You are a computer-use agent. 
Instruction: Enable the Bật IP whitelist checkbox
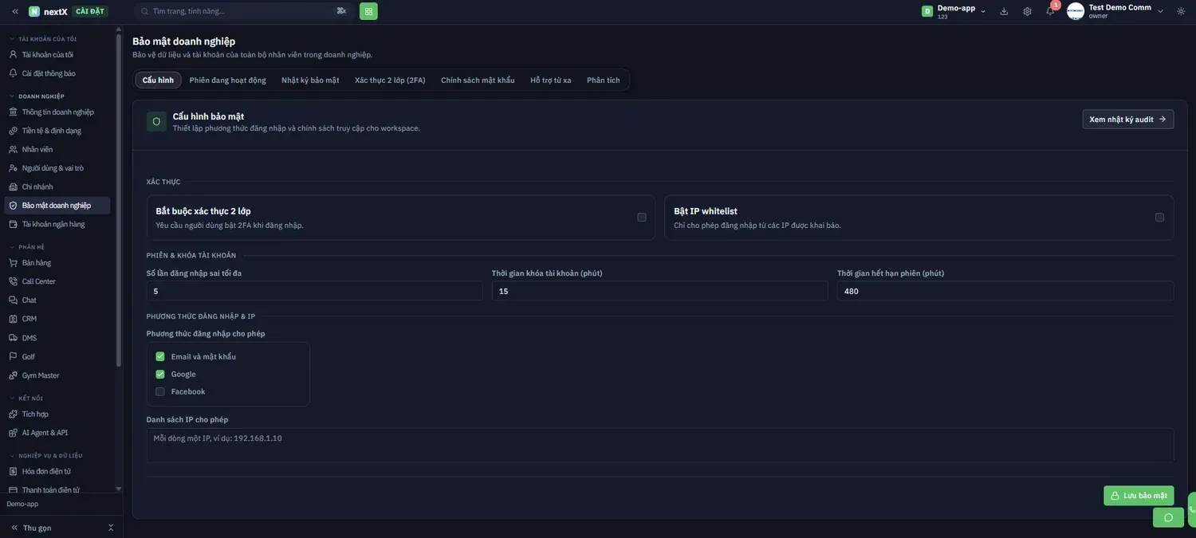(1159, 218)
